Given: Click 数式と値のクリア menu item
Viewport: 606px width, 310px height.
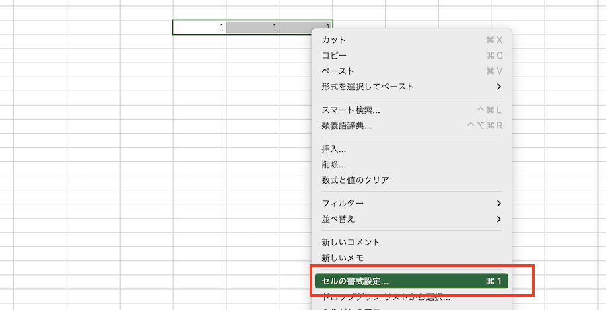Looking at the screenshot, I should (356, 180).
